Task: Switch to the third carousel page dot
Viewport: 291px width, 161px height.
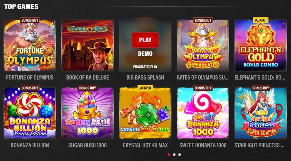Action: coord(180,155)
